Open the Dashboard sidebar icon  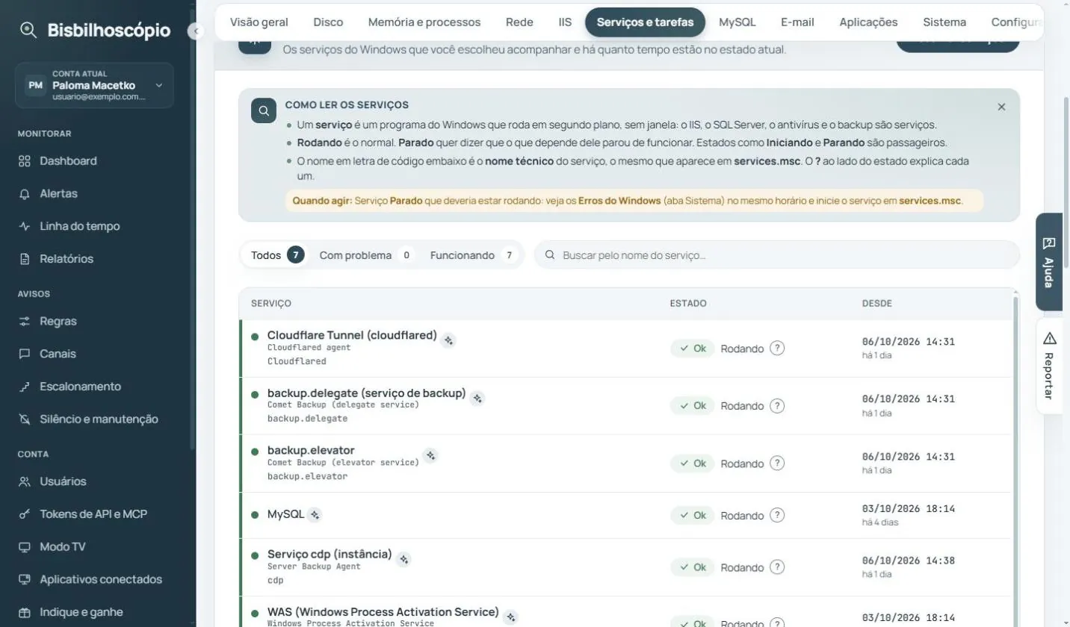pyautogui.click(x=24, y=160)
